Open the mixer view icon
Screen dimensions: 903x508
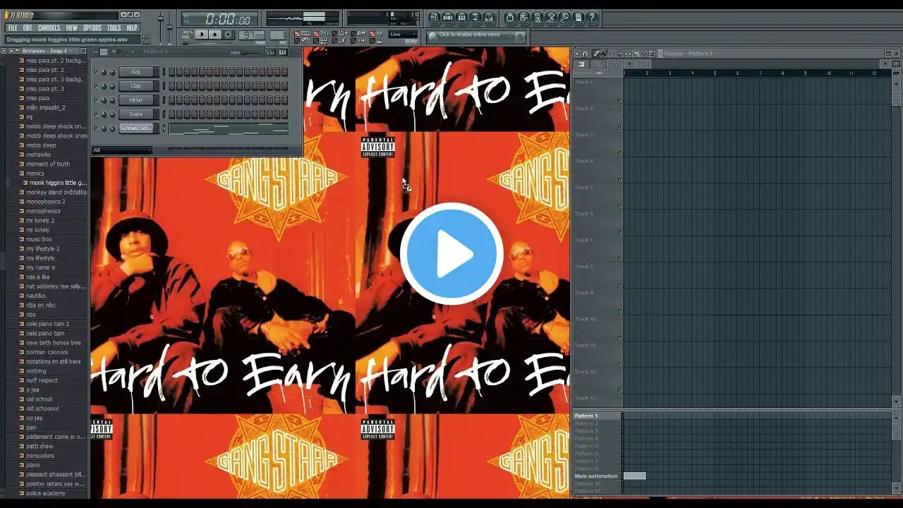[x=488, y=18]
